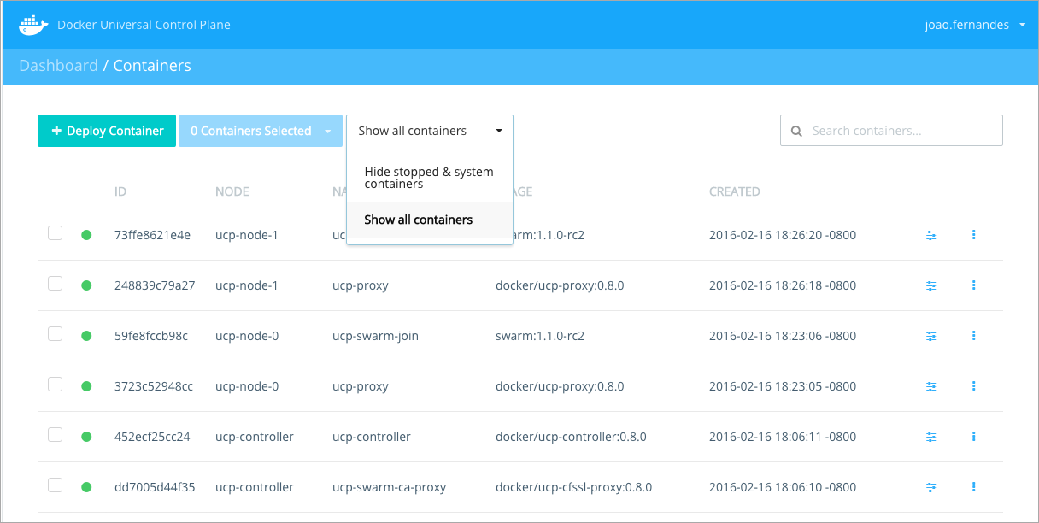This screenshot has width=1039, height=523.
Task: Open settings sliders icon for container 73ffe8621e4e
Action: 931,235
